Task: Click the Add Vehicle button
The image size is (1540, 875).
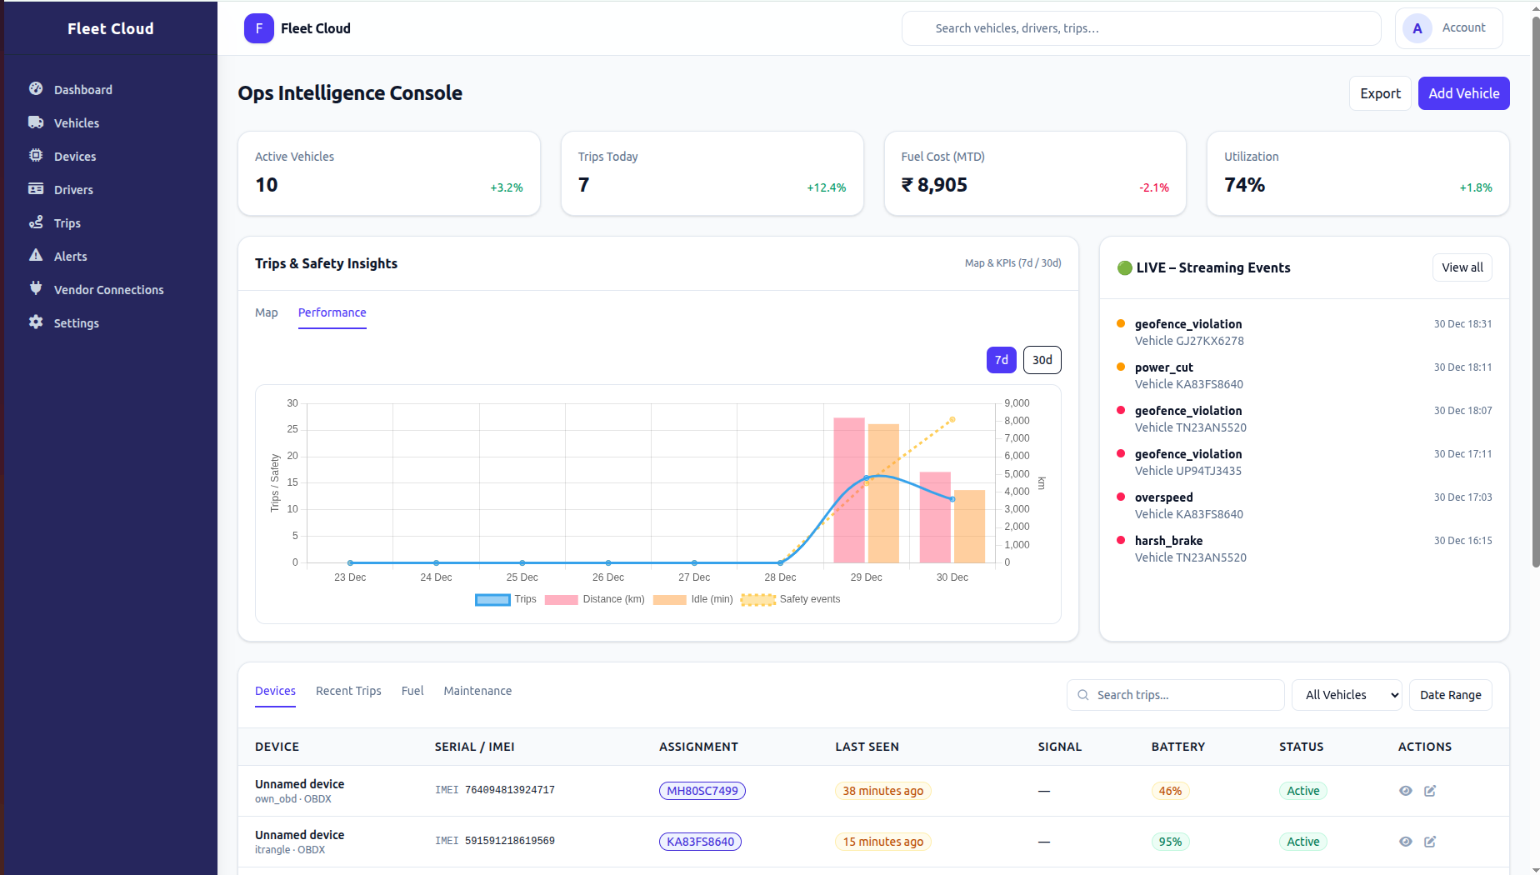Action: coord(1462,92)
